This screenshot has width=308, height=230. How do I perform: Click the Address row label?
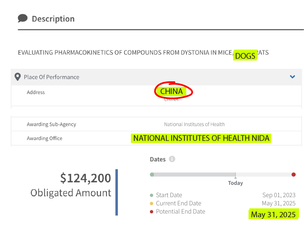click(x=36, y=92)
